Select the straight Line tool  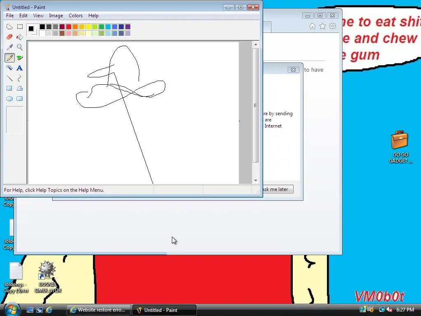[9, 78]
